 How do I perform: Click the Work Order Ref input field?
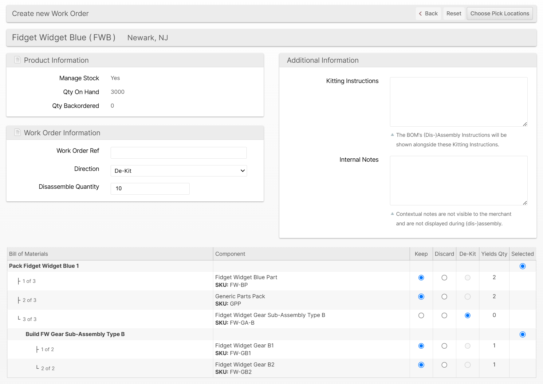coord(179,153)
